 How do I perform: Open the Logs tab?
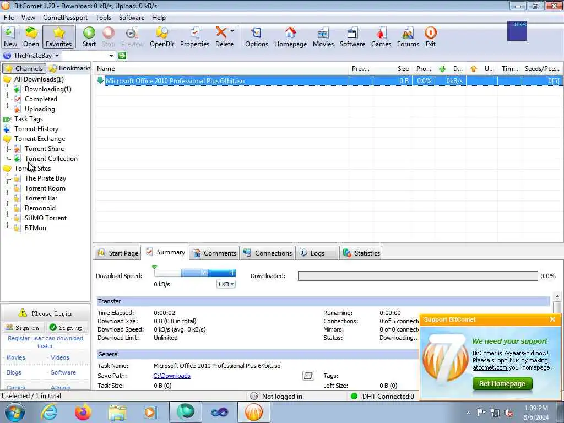pyautogui.click(x=317, y=253)
